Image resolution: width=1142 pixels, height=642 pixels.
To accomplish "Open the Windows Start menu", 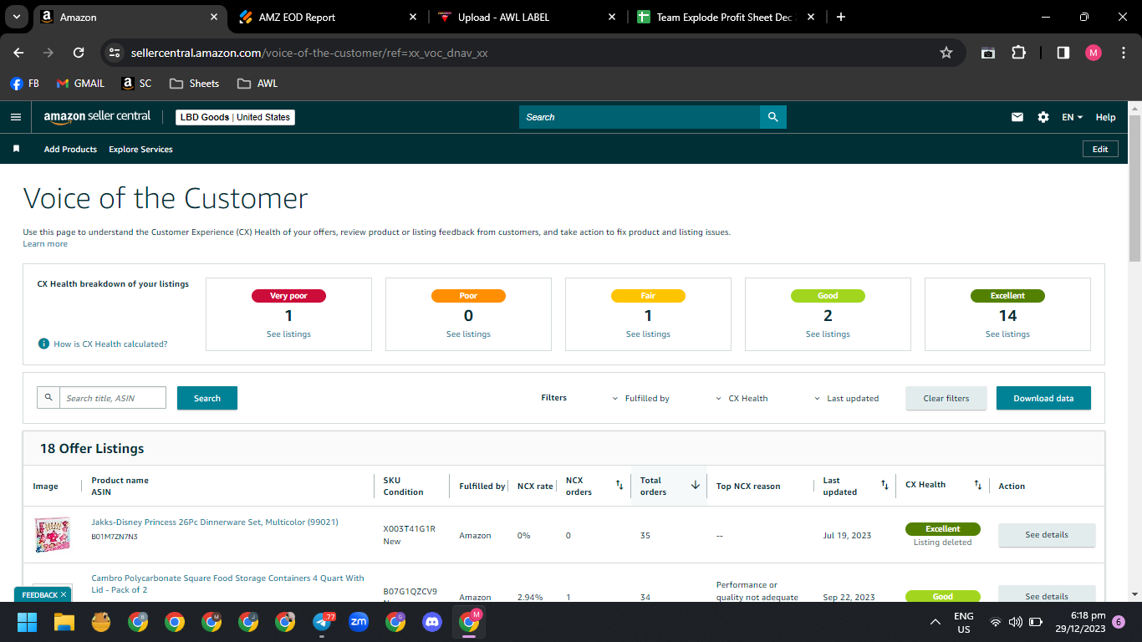I will [x=28, y=622].
